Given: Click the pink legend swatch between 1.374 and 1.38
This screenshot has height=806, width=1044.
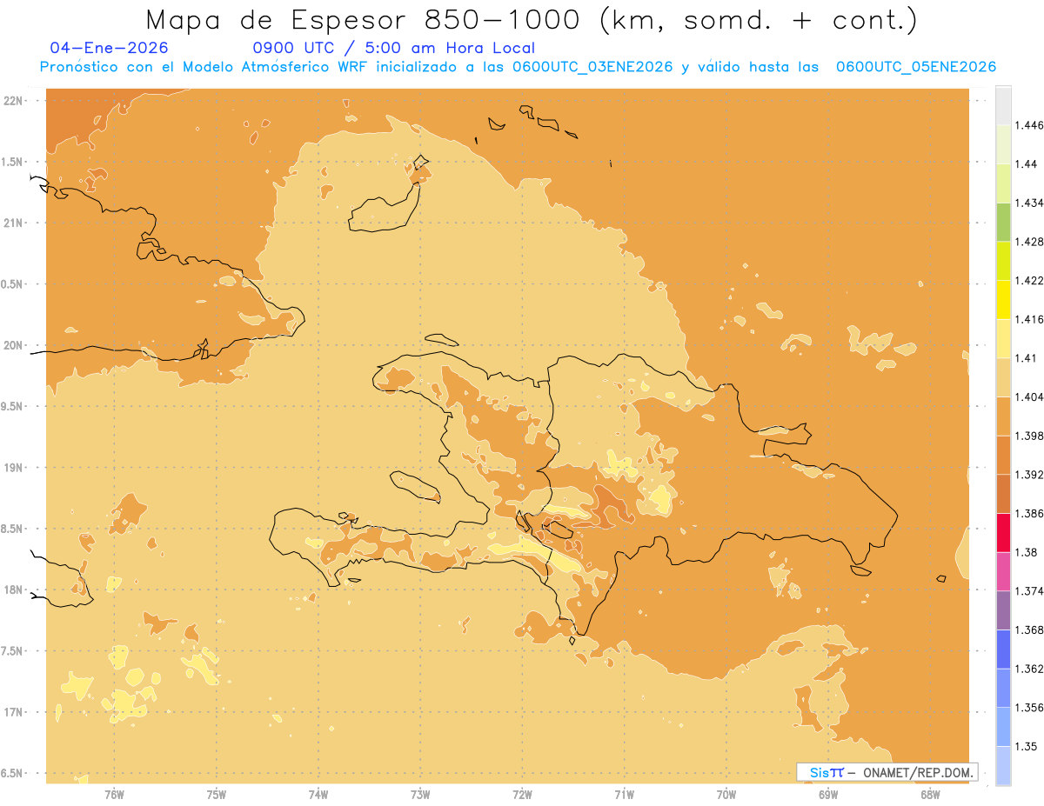Looking at the screenshot, I should pyautogui.click(x=1003, y=572).
